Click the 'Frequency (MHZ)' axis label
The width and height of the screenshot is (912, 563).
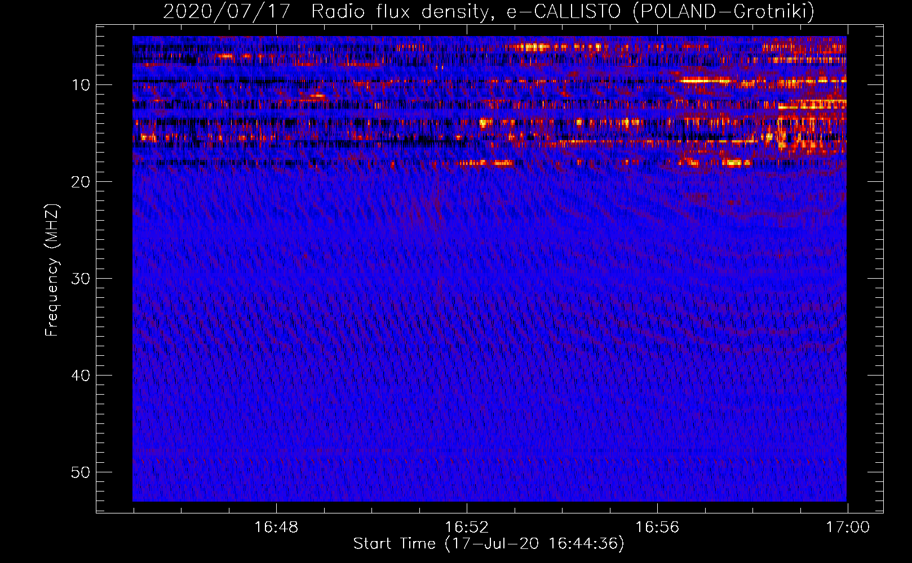pos(52,270)
